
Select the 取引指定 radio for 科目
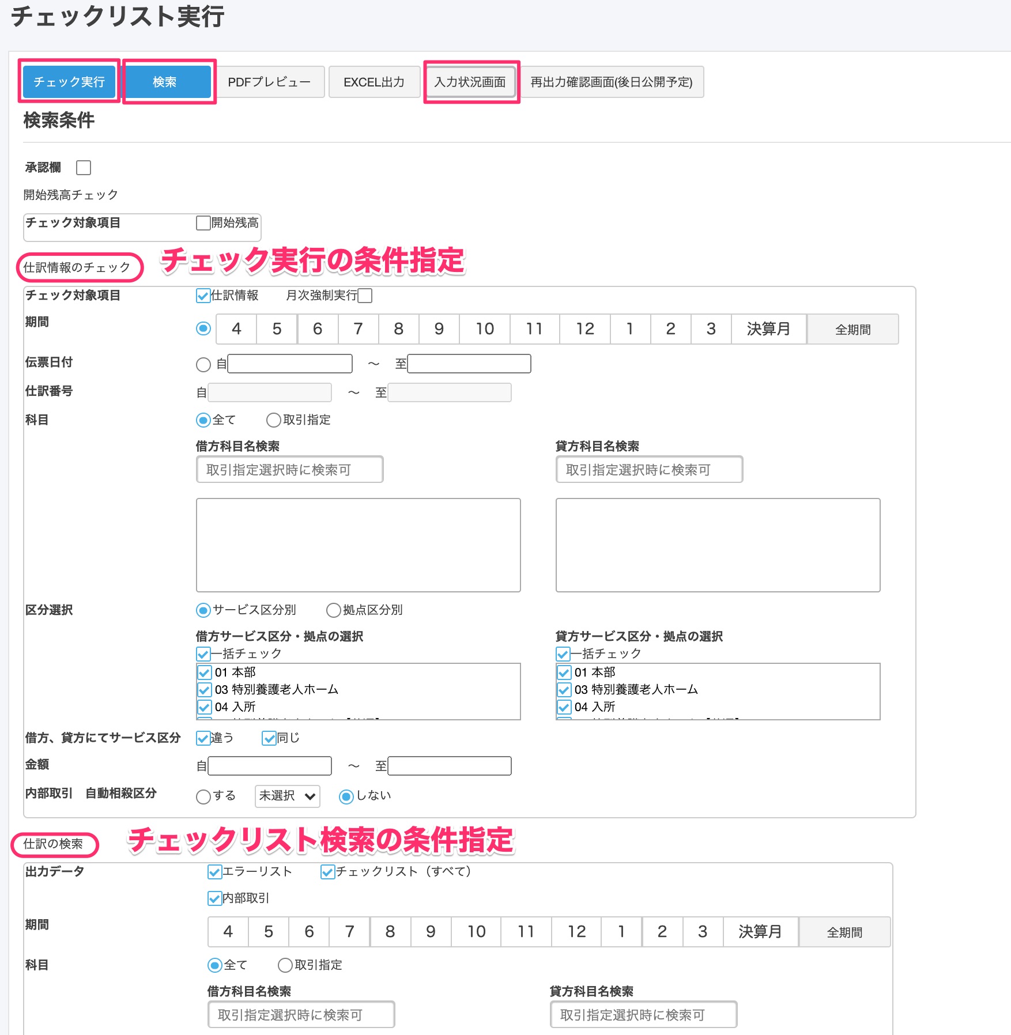(x=273, y=420)
